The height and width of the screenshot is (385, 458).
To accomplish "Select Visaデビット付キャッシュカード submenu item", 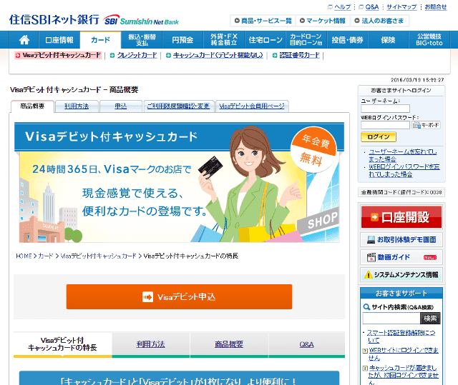I will point(58,55).
